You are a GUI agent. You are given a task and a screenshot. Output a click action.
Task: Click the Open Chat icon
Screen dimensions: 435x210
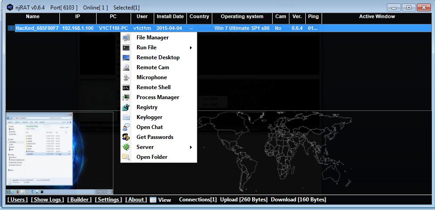click(x=126, y=127)
